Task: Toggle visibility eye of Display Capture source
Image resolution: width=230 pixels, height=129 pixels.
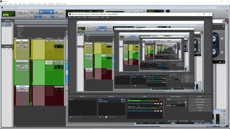Action: coord(122,101)
